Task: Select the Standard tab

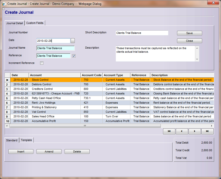Action: click(x=12, y=140)
